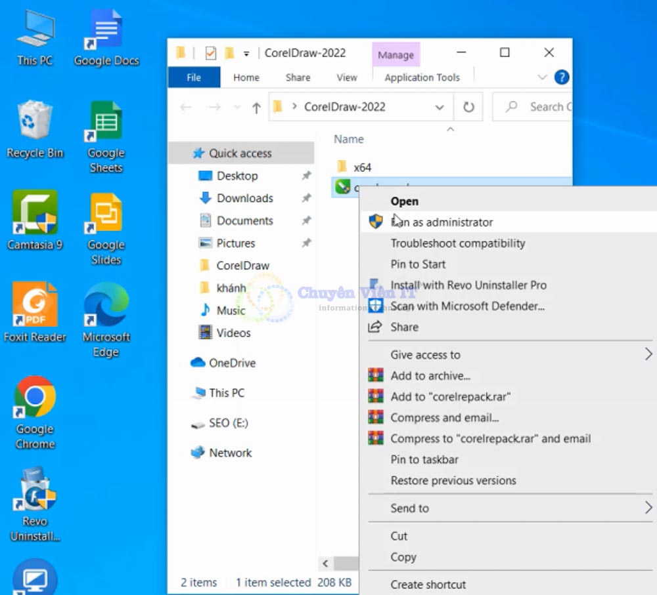Click the horizontal scrollbar left arrow
This screenshot has height=595, width=657.
[325, 563]
